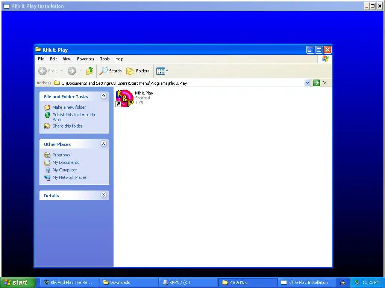
Task: Click the folder icon in Explorer title bar
Action: click(x=38, y=49)
